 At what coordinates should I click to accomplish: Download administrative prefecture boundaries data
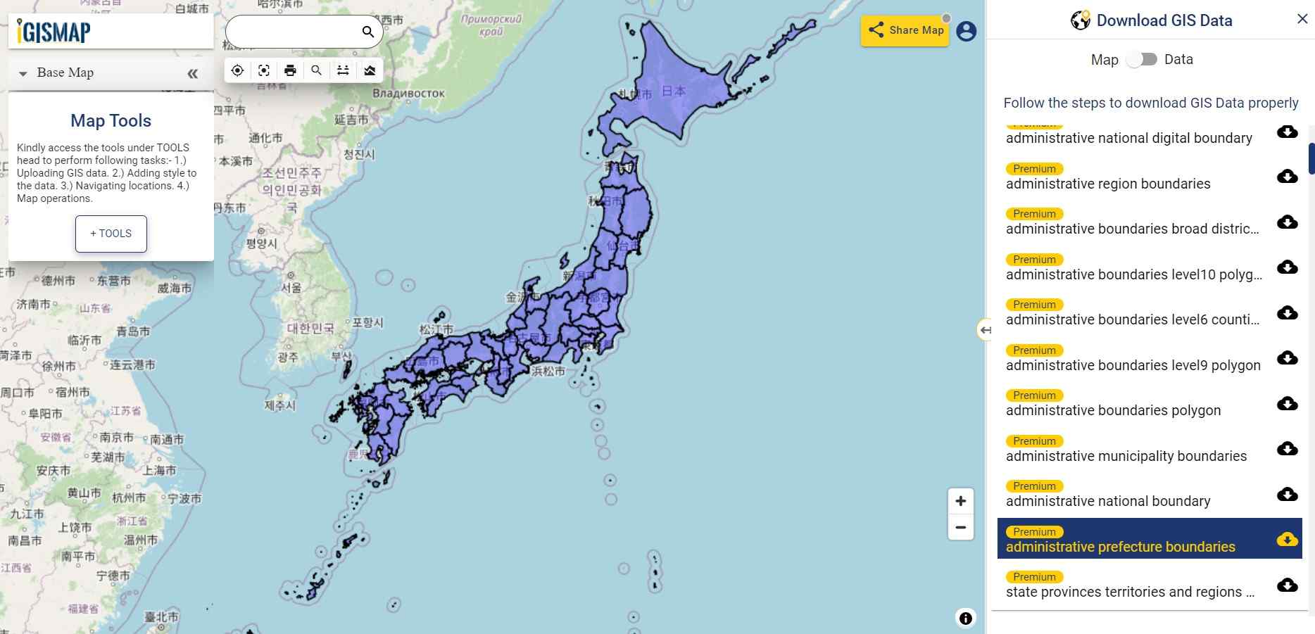click(x=1288, y=540)
